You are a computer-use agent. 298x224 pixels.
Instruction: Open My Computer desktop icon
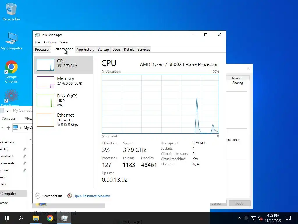(x=11, y=41)
